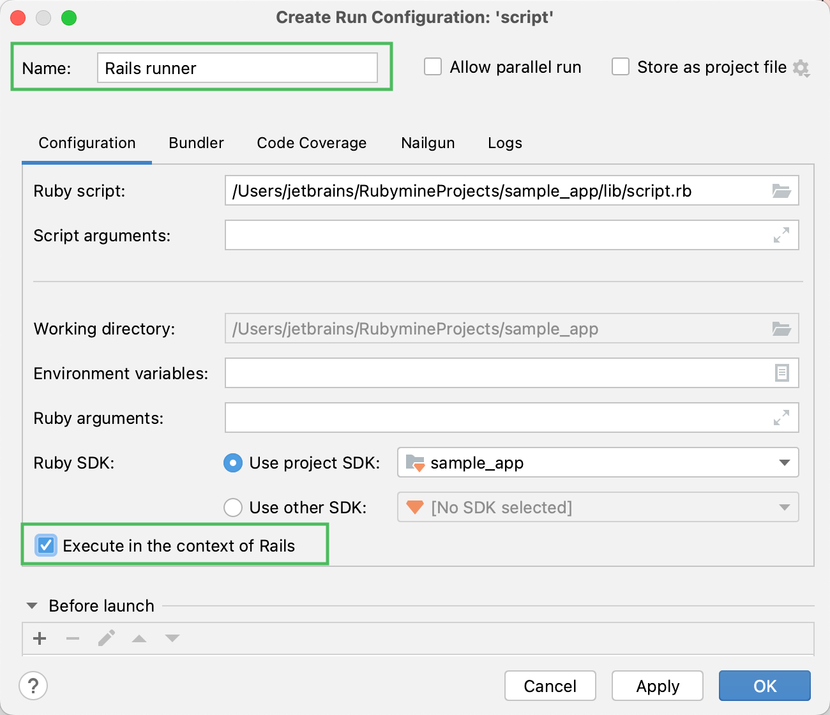This screenshot has width=830, height=715.
Task: Open the Environment variables editor
Action: coord(781,373)
